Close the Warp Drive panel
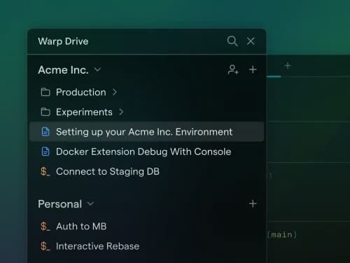 point(251,41)
